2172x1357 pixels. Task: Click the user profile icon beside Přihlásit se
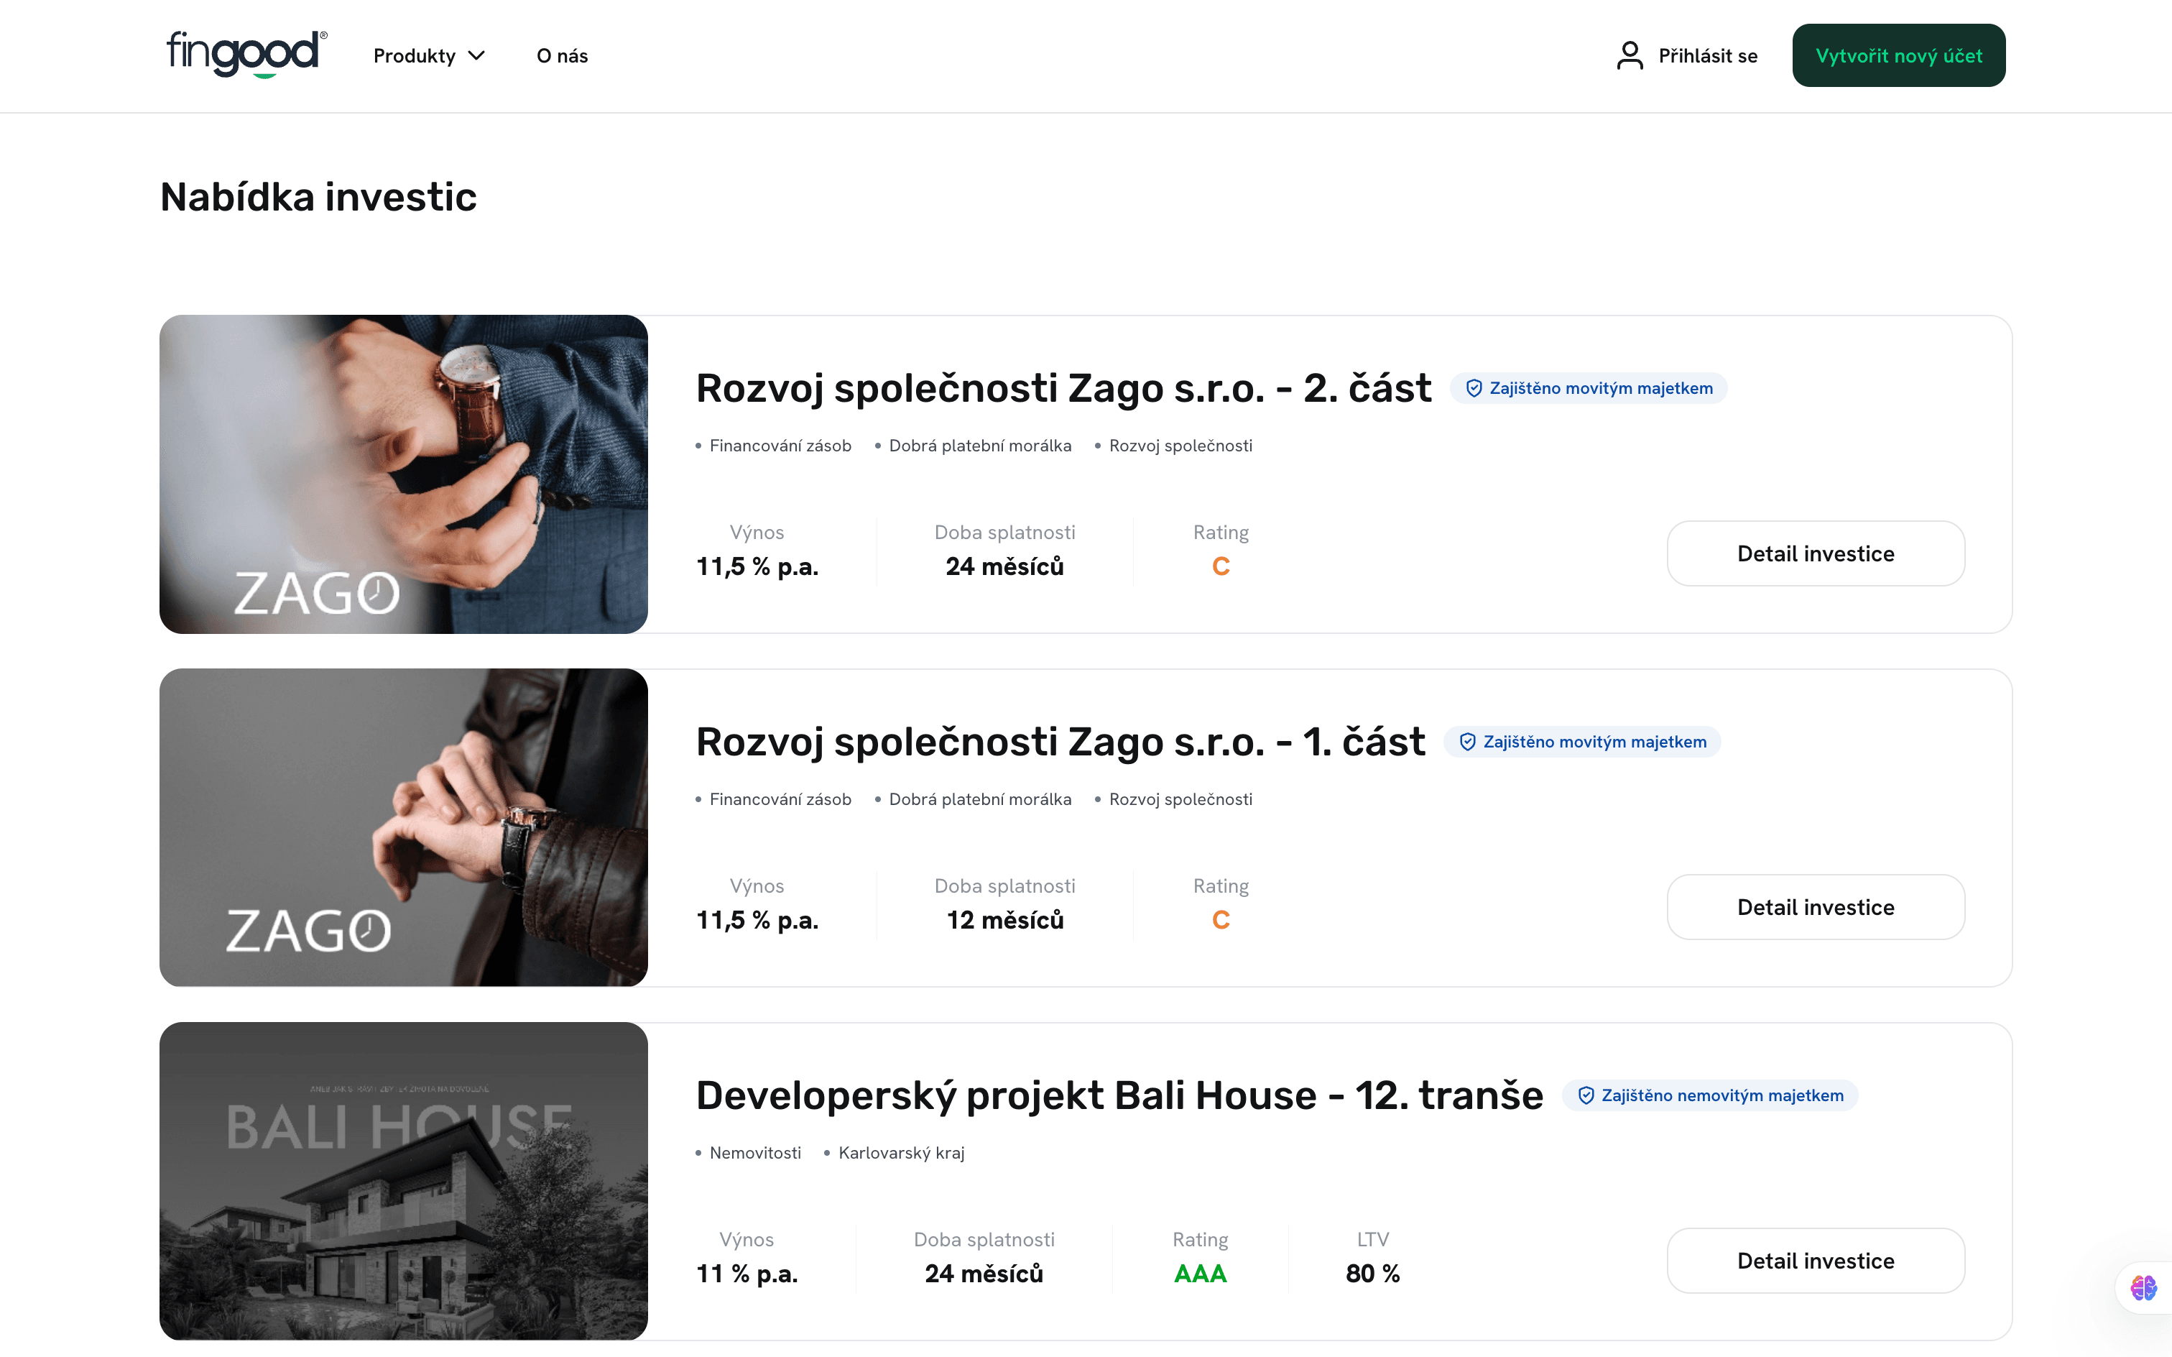pyautogui.click(x=1628, y=55)
